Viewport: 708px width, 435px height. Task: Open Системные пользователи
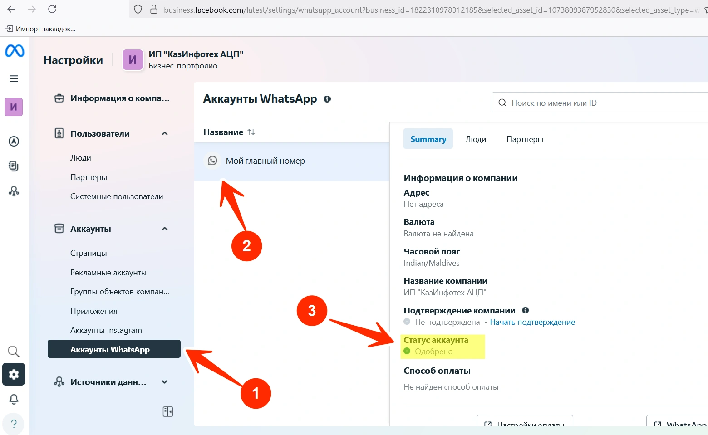(x=117, y=196)
